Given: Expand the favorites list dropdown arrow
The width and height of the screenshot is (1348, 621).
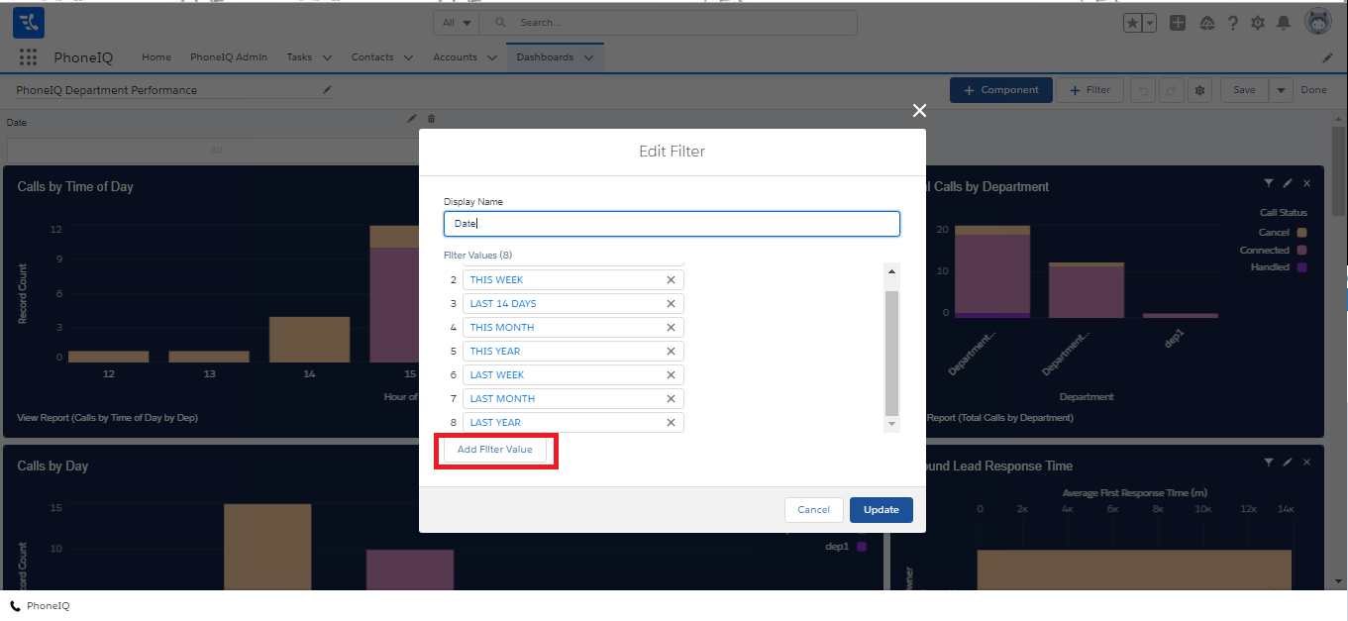Looking at the screenshot, I should pos(1149,23).
